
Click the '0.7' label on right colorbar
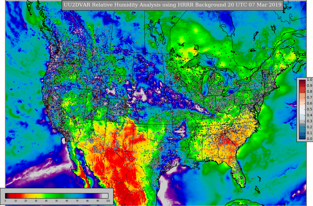pos(309,98)
